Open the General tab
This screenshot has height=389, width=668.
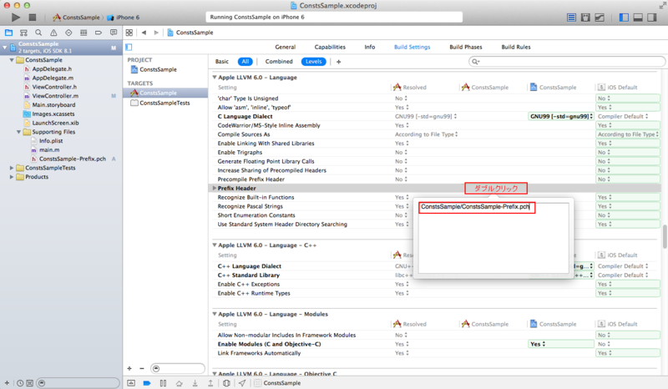coord(285,47)
